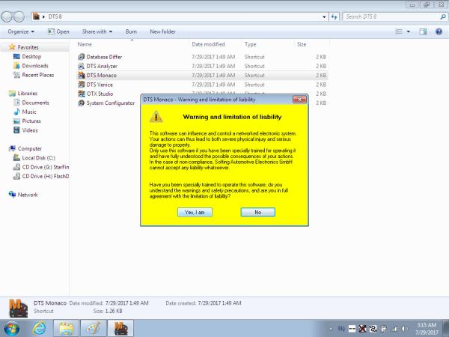
Task: Sort by Date modified column header
Action: pos(208,44)
